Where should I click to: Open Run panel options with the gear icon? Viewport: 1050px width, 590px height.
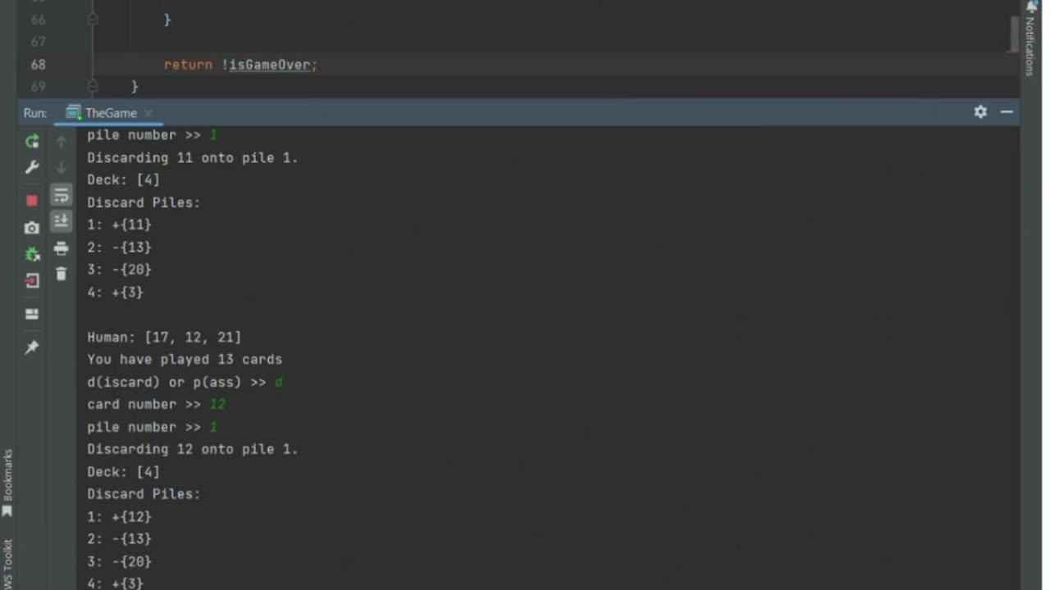pos(980,111)
